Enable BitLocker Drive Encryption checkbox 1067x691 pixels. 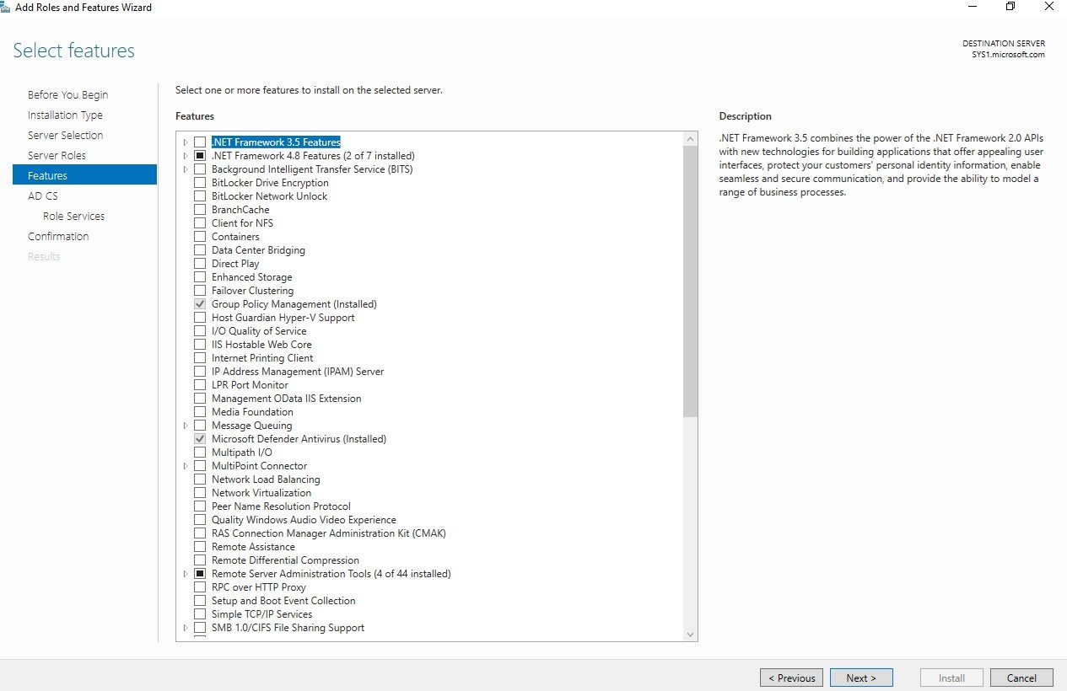(200, 183)
